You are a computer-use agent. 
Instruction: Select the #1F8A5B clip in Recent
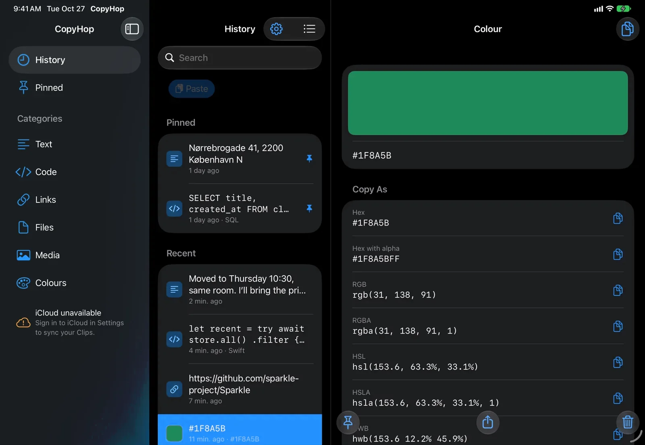(x=240, y=430)
